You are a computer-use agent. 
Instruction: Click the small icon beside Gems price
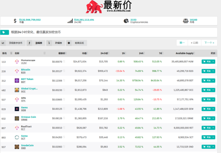tap(64, 109)
